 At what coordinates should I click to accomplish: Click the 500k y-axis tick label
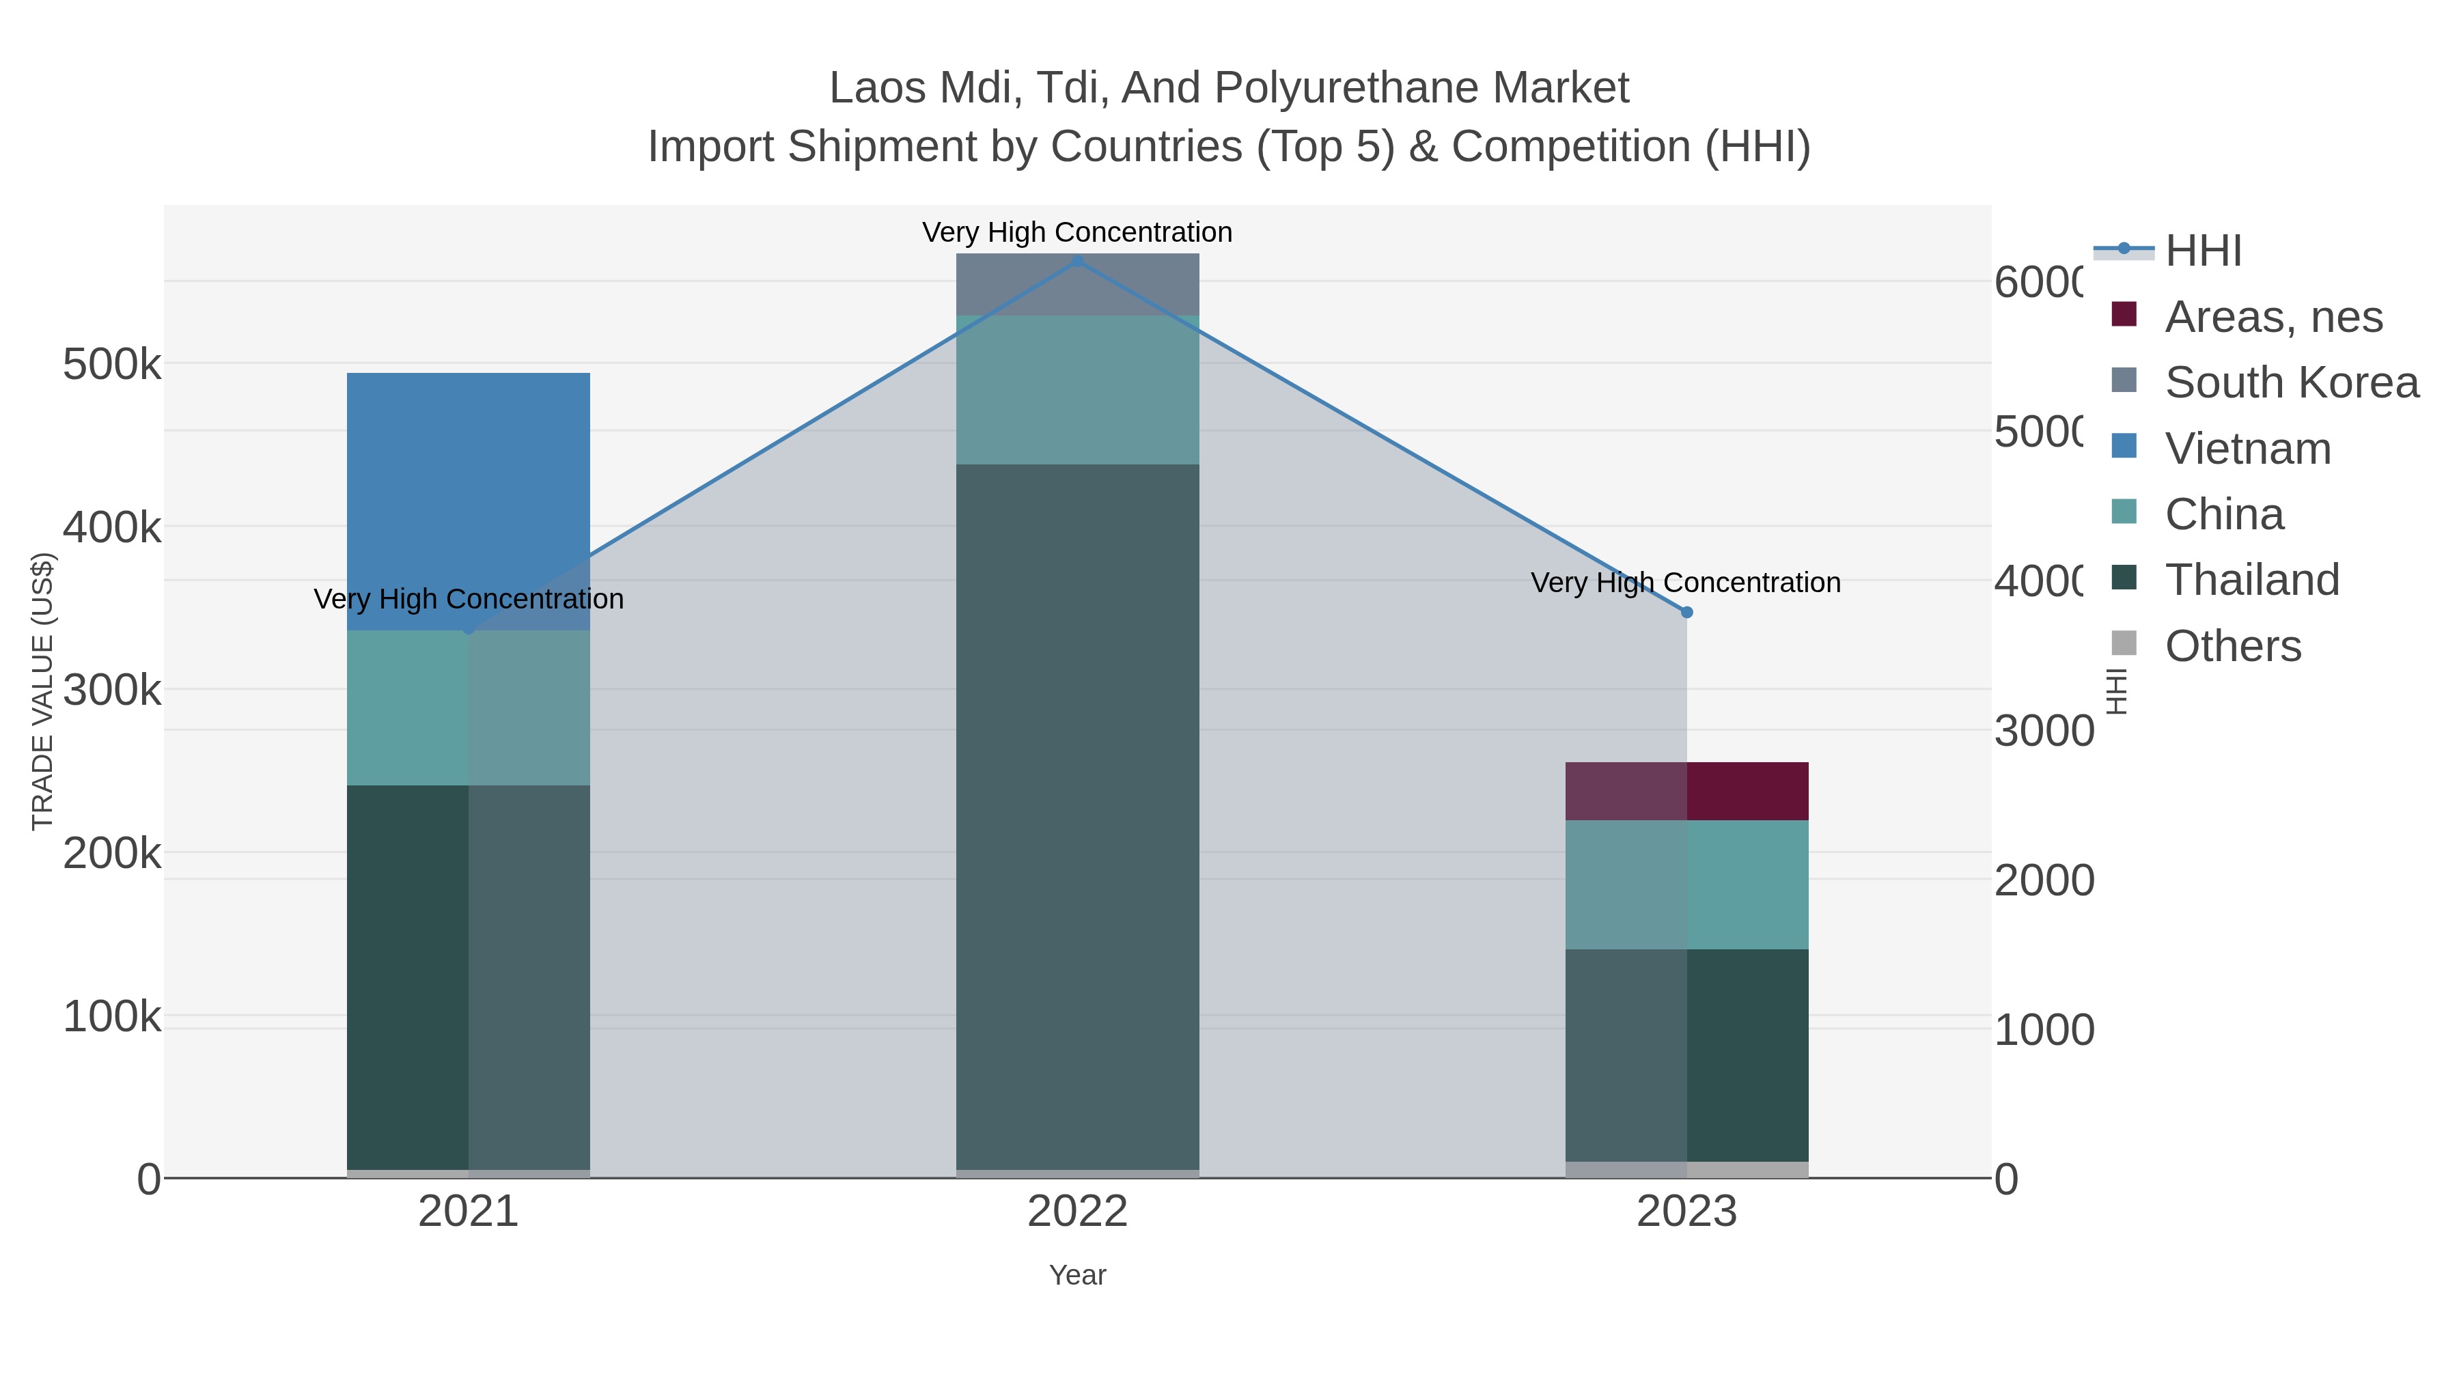pyautogui.click(x=112, y=363)
